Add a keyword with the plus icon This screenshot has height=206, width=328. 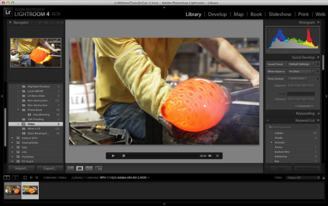pos(268,121)
